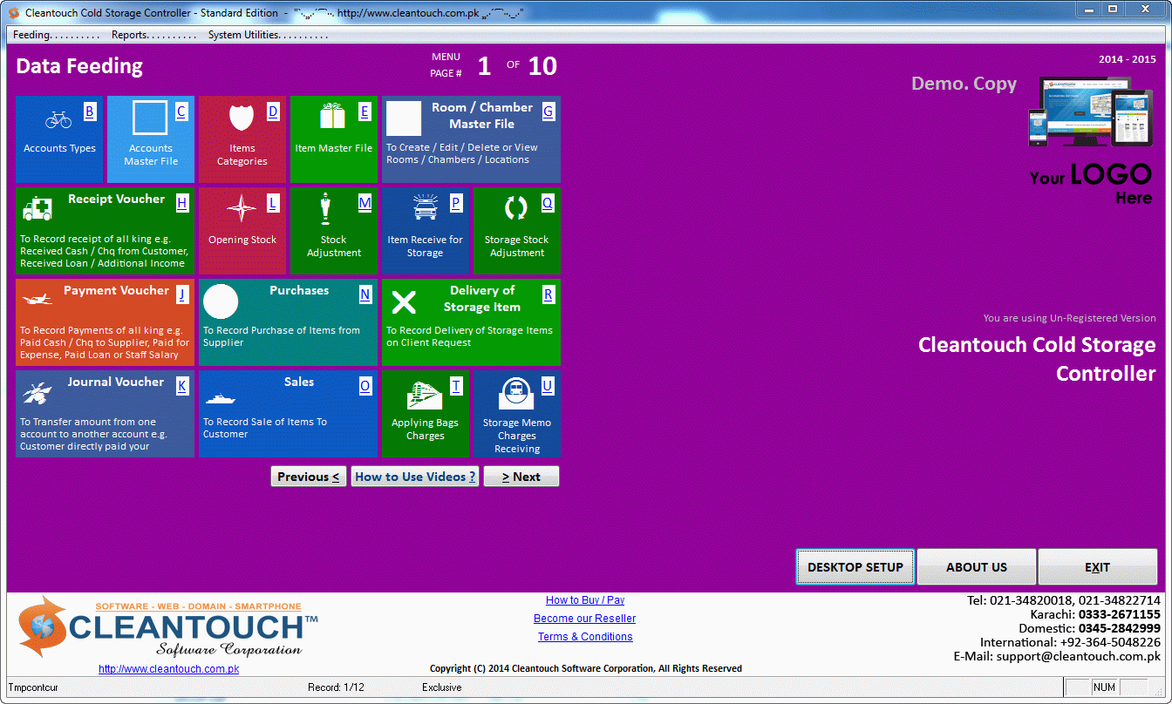
Task: Click shortcut letter E on Item Master File
Action: pos(365,112)
